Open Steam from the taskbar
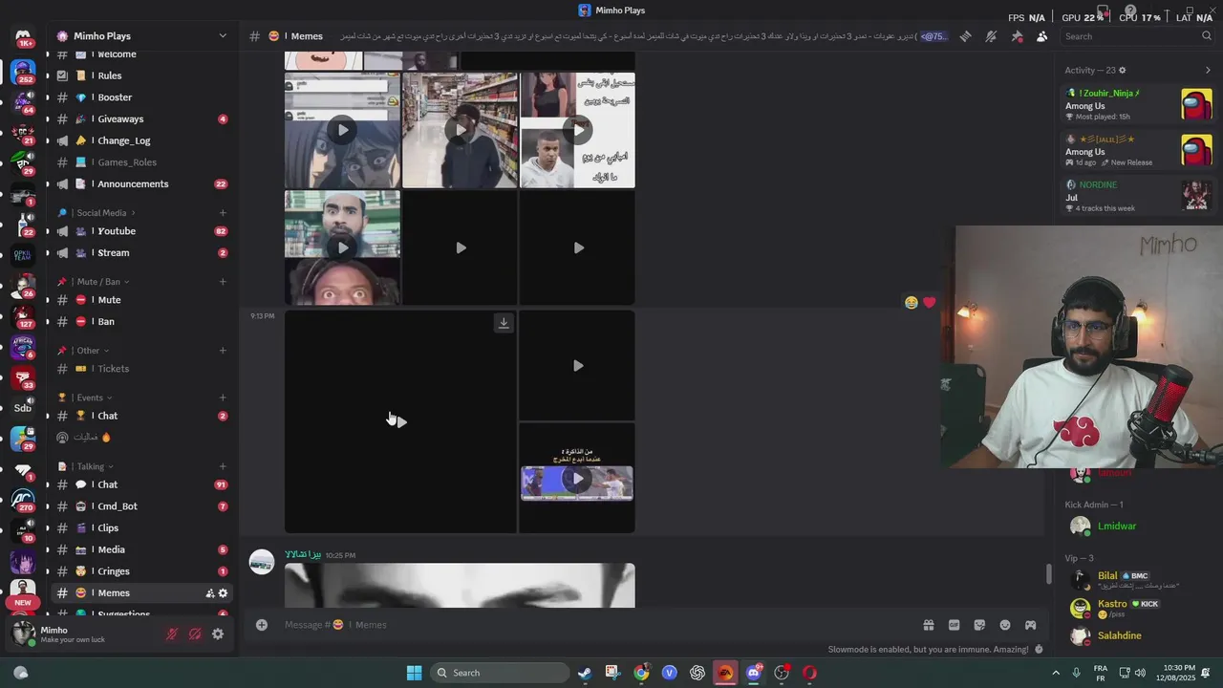Viewport: 1223px width, 688px height. tap(584, 673)
